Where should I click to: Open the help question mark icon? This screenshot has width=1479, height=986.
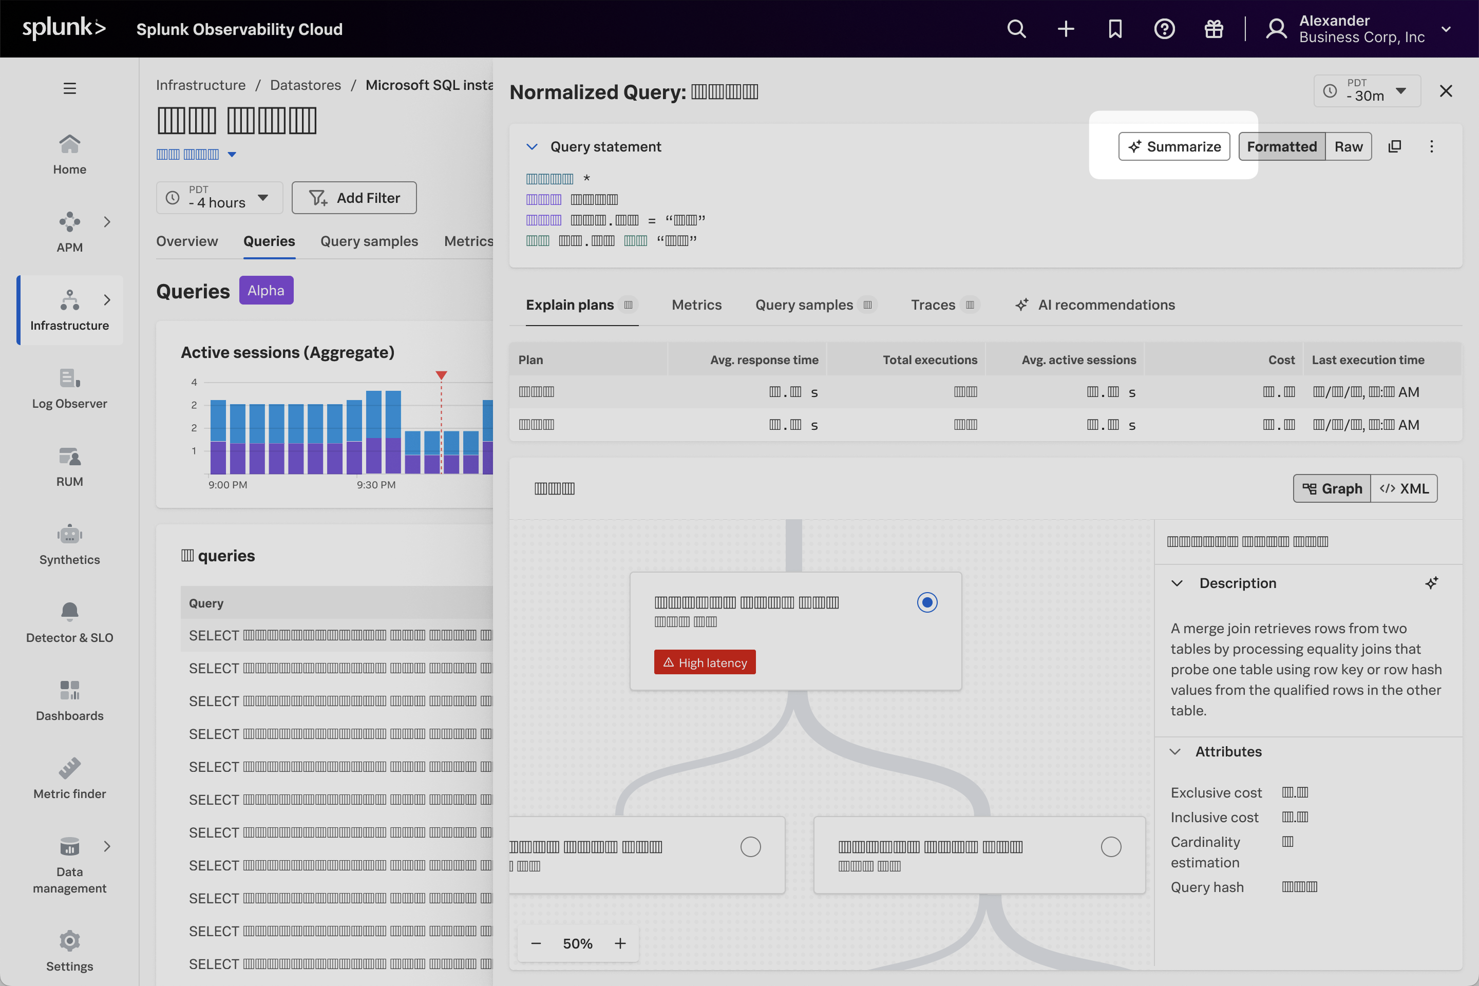[1164, 29]
